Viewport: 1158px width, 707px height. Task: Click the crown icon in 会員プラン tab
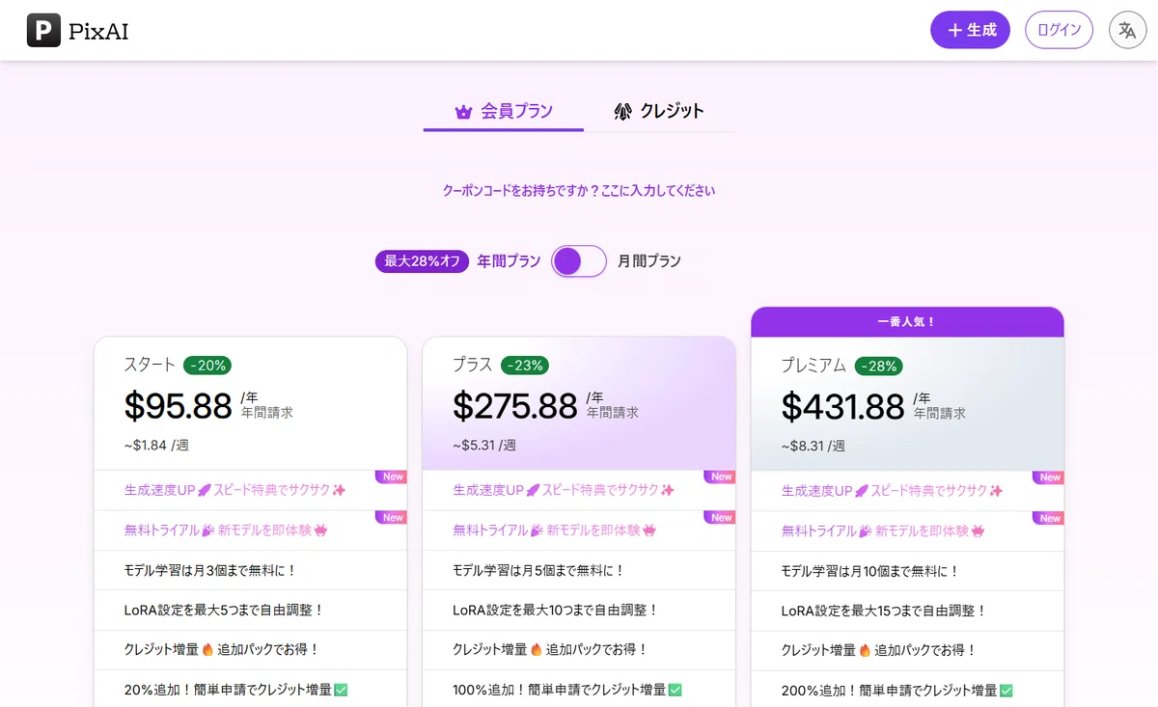coord(463,112)
